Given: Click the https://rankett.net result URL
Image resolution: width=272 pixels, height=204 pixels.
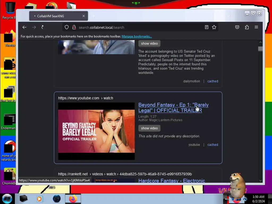Looking at the screenshot, I should click(x=125, y=174).
